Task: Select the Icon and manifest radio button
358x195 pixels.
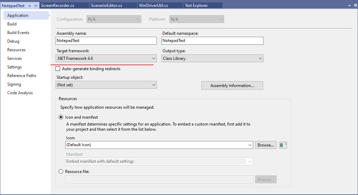Action: 61,117
